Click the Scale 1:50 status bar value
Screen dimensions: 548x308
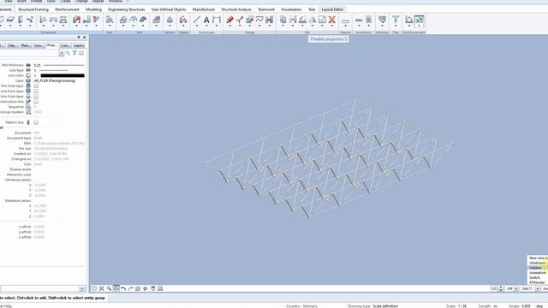(x=462, y=306)
